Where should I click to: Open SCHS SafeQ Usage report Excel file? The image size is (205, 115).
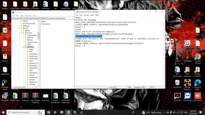click(x=66, y=98)
